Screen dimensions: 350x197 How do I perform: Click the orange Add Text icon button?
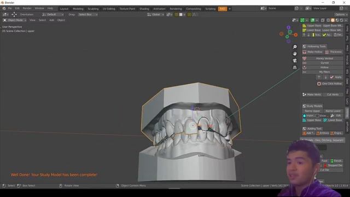coord(308,133)
